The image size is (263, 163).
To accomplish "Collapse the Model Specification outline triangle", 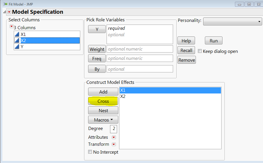I will pos(4,12).
